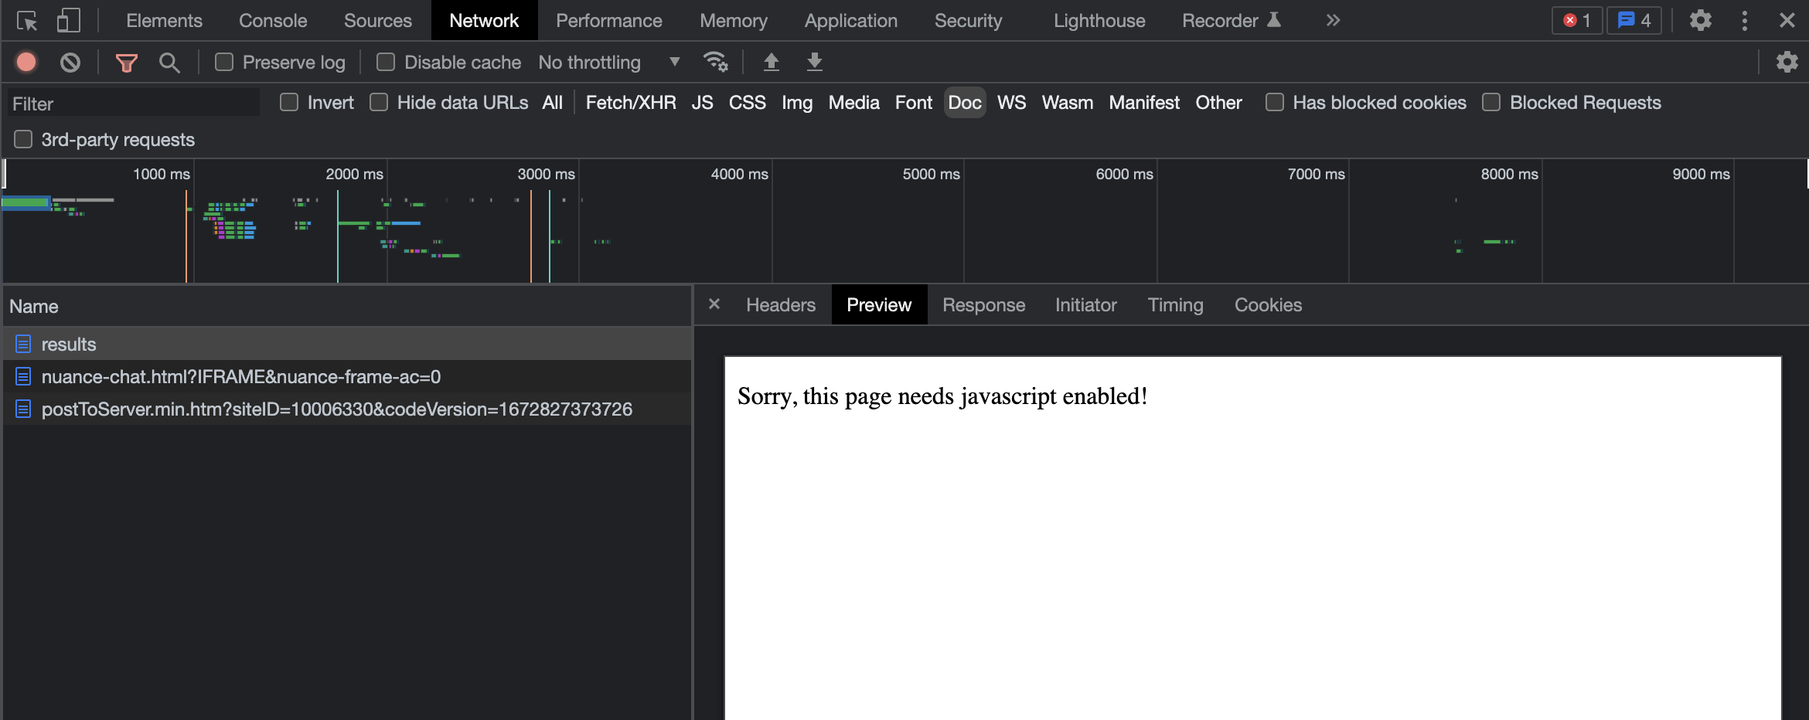This screenshot has height=720, width=1809.
Task: Open DevTools main settings gear
Action: coord(1700,20)
